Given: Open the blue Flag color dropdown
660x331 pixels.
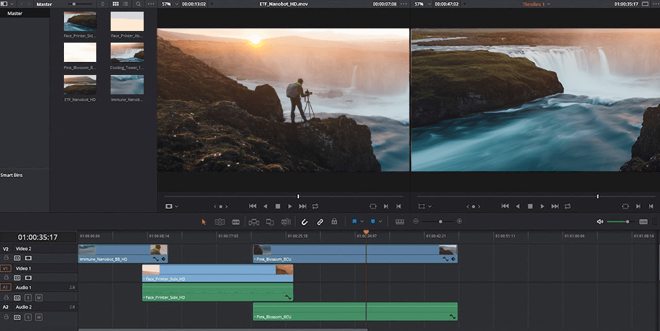Looking at the screenshot, I should click(362, 222).
